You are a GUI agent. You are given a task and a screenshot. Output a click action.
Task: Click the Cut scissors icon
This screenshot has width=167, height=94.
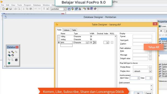pos(24,9)
